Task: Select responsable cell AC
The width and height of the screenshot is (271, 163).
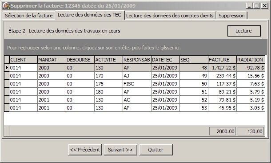Action: (137, 100)
